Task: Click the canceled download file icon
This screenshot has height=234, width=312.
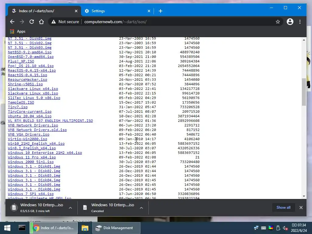Action: coord(85,207)
